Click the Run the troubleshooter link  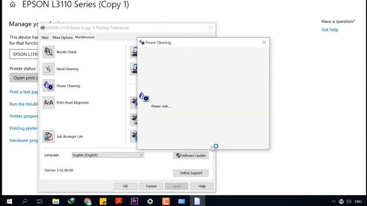(24, 104)
